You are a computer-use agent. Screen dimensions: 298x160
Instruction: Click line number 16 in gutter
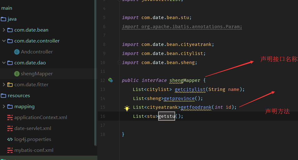pyautogui.click(x=103, y=116)
